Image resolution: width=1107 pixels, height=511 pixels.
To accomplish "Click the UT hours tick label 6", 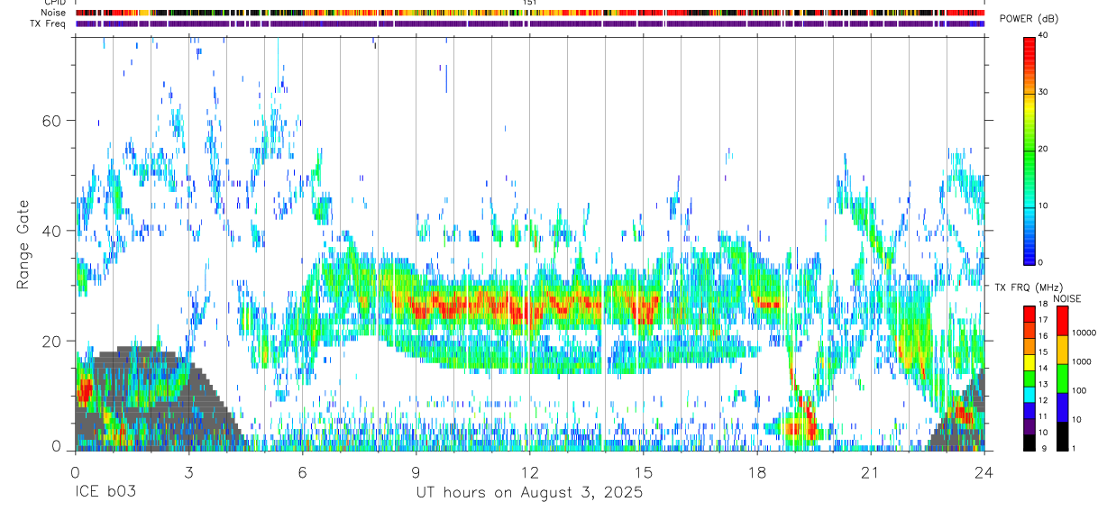I will click(x=302, y=472).
